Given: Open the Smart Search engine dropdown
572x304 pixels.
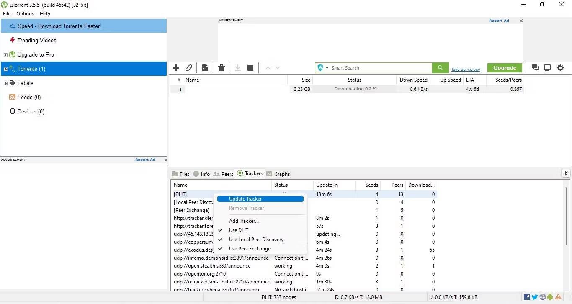Looking at the screenshot, I should tap(327, 67).
